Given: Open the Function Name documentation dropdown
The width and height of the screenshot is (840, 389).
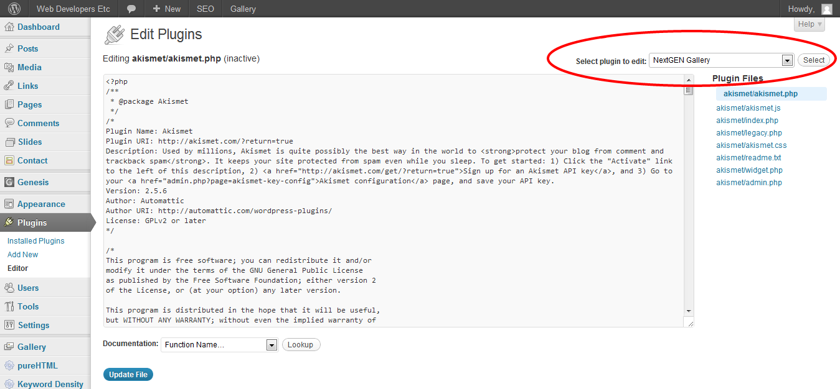Looking at the screenshot, I should [219, 345].
